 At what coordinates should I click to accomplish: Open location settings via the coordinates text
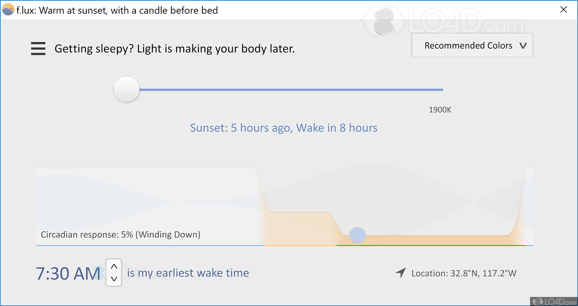click(464, 273)
